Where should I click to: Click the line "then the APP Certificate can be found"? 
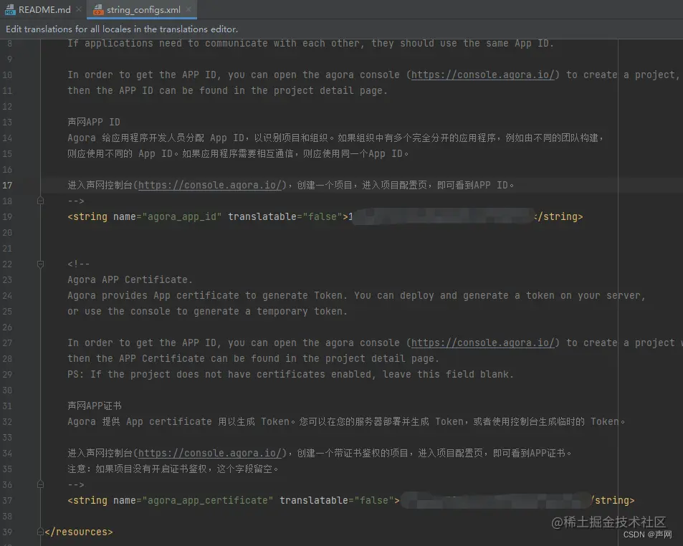click(x=253, y=358)
